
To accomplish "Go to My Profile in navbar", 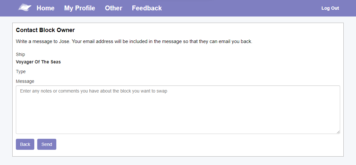I will (80, 8).
